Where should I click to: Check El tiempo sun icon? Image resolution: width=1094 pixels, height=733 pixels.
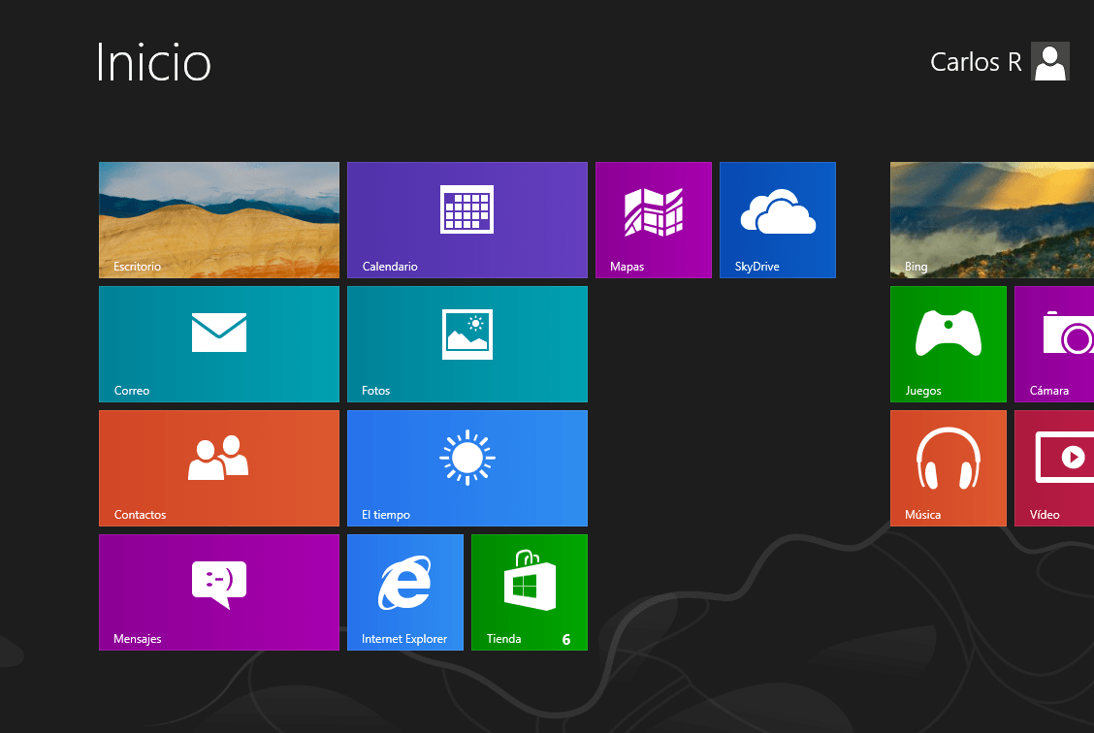[467, 458]
